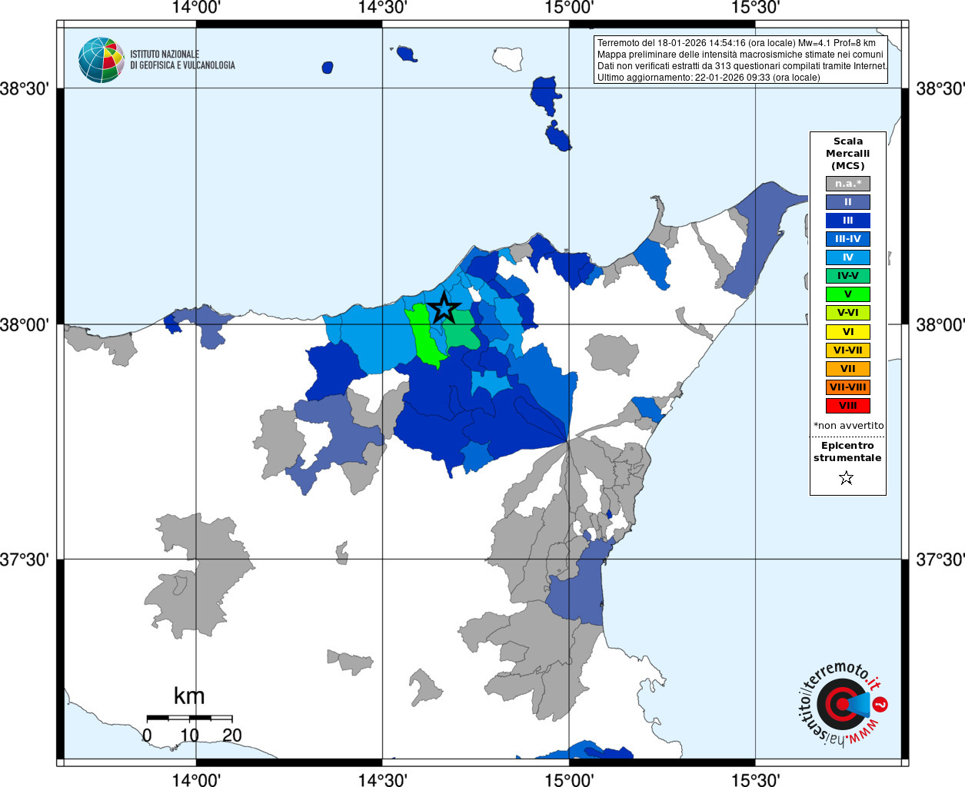Screen dimensions: 965x787
Task: Click the top 15°30' longitude label
Action: (755, 8)
